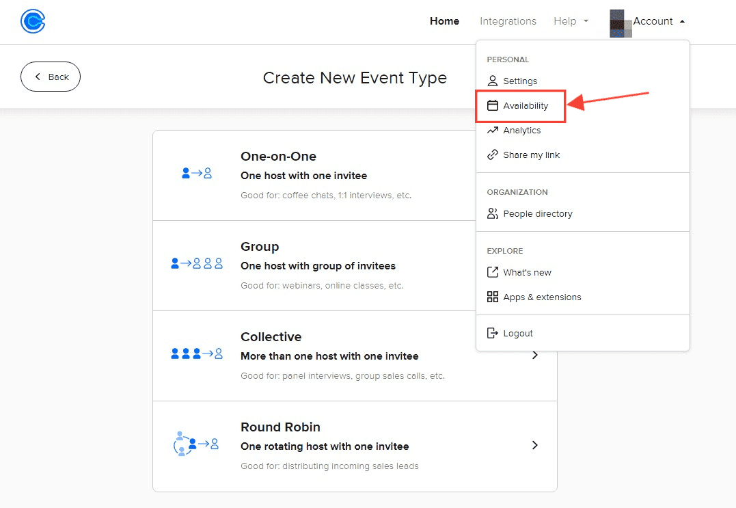
Task: Click the Calendly logo icon
Action: click(x=33, y=22)
